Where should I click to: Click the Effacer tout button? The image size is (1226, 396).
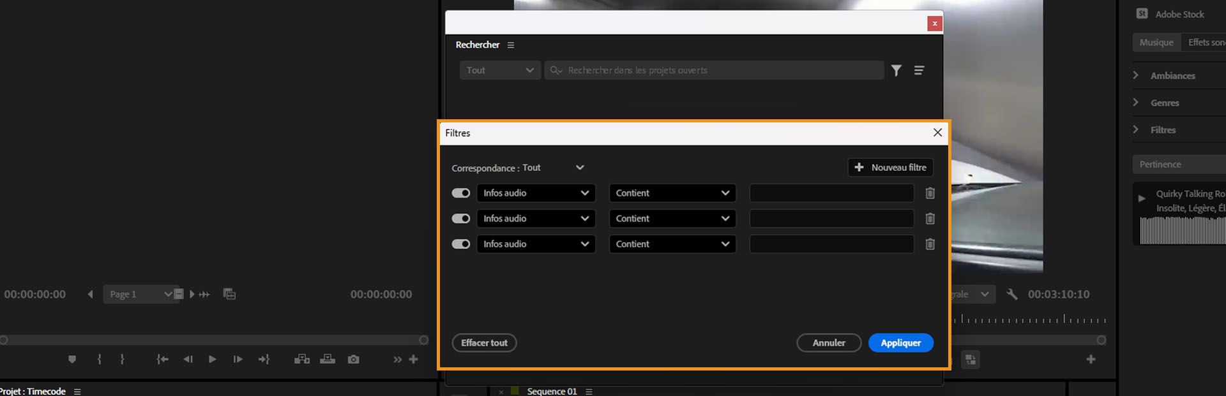point(484,343)
